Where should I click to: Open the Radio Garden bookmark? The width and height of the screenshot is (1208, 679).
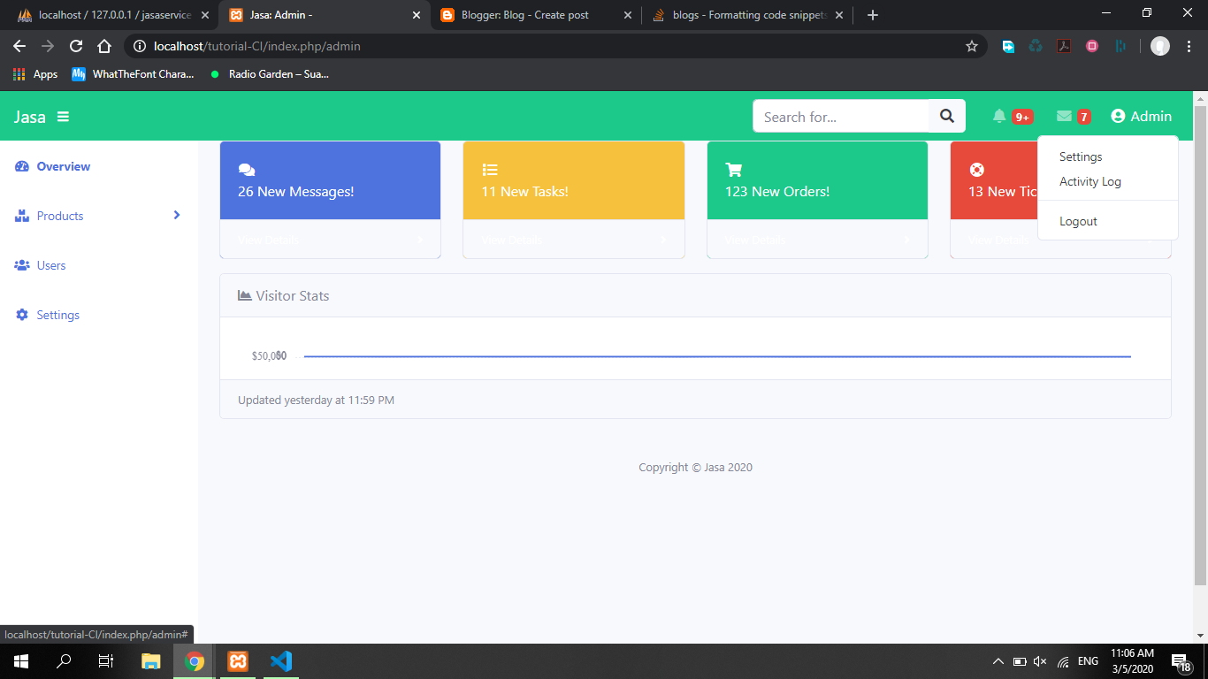pyautogui.click(x=269, y=74)
